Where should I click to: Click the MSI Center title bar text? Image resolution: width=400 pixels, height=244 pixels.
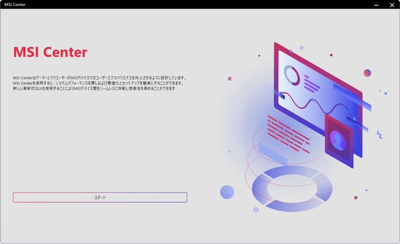[x=15, y=5]
